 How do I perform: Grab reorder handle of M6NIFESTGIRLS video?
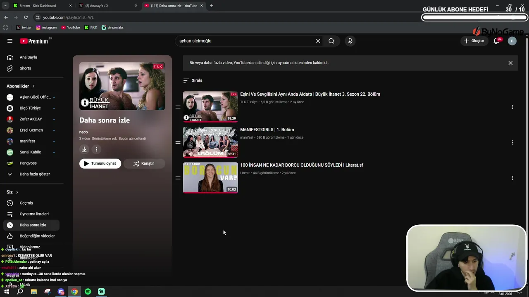[x=178, y=142]
